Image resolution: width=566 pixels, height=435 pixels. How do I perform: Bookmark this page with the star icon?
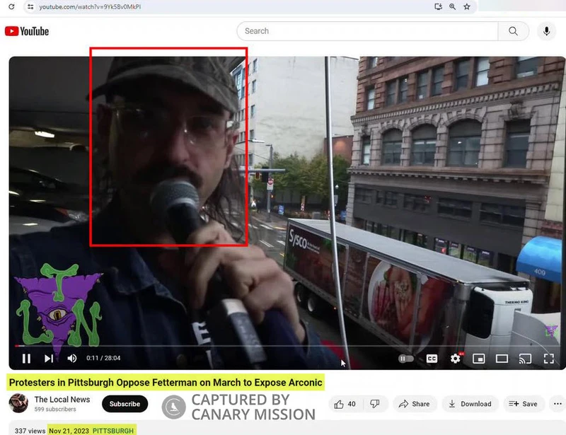467,6
